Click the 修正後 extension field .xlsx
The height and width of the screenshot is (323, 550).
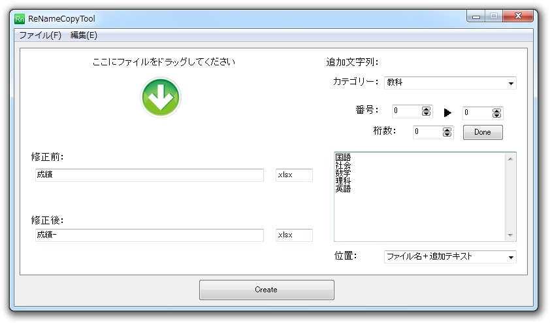pyautogui.click(x=294, y=235)
